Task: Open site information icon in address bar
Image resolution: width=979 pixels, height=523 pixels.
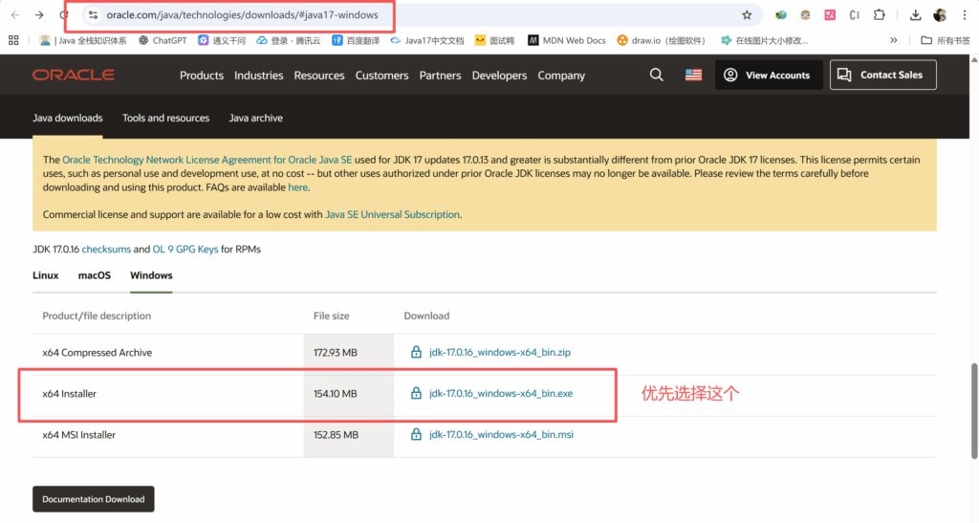Action: coord(93,15)
